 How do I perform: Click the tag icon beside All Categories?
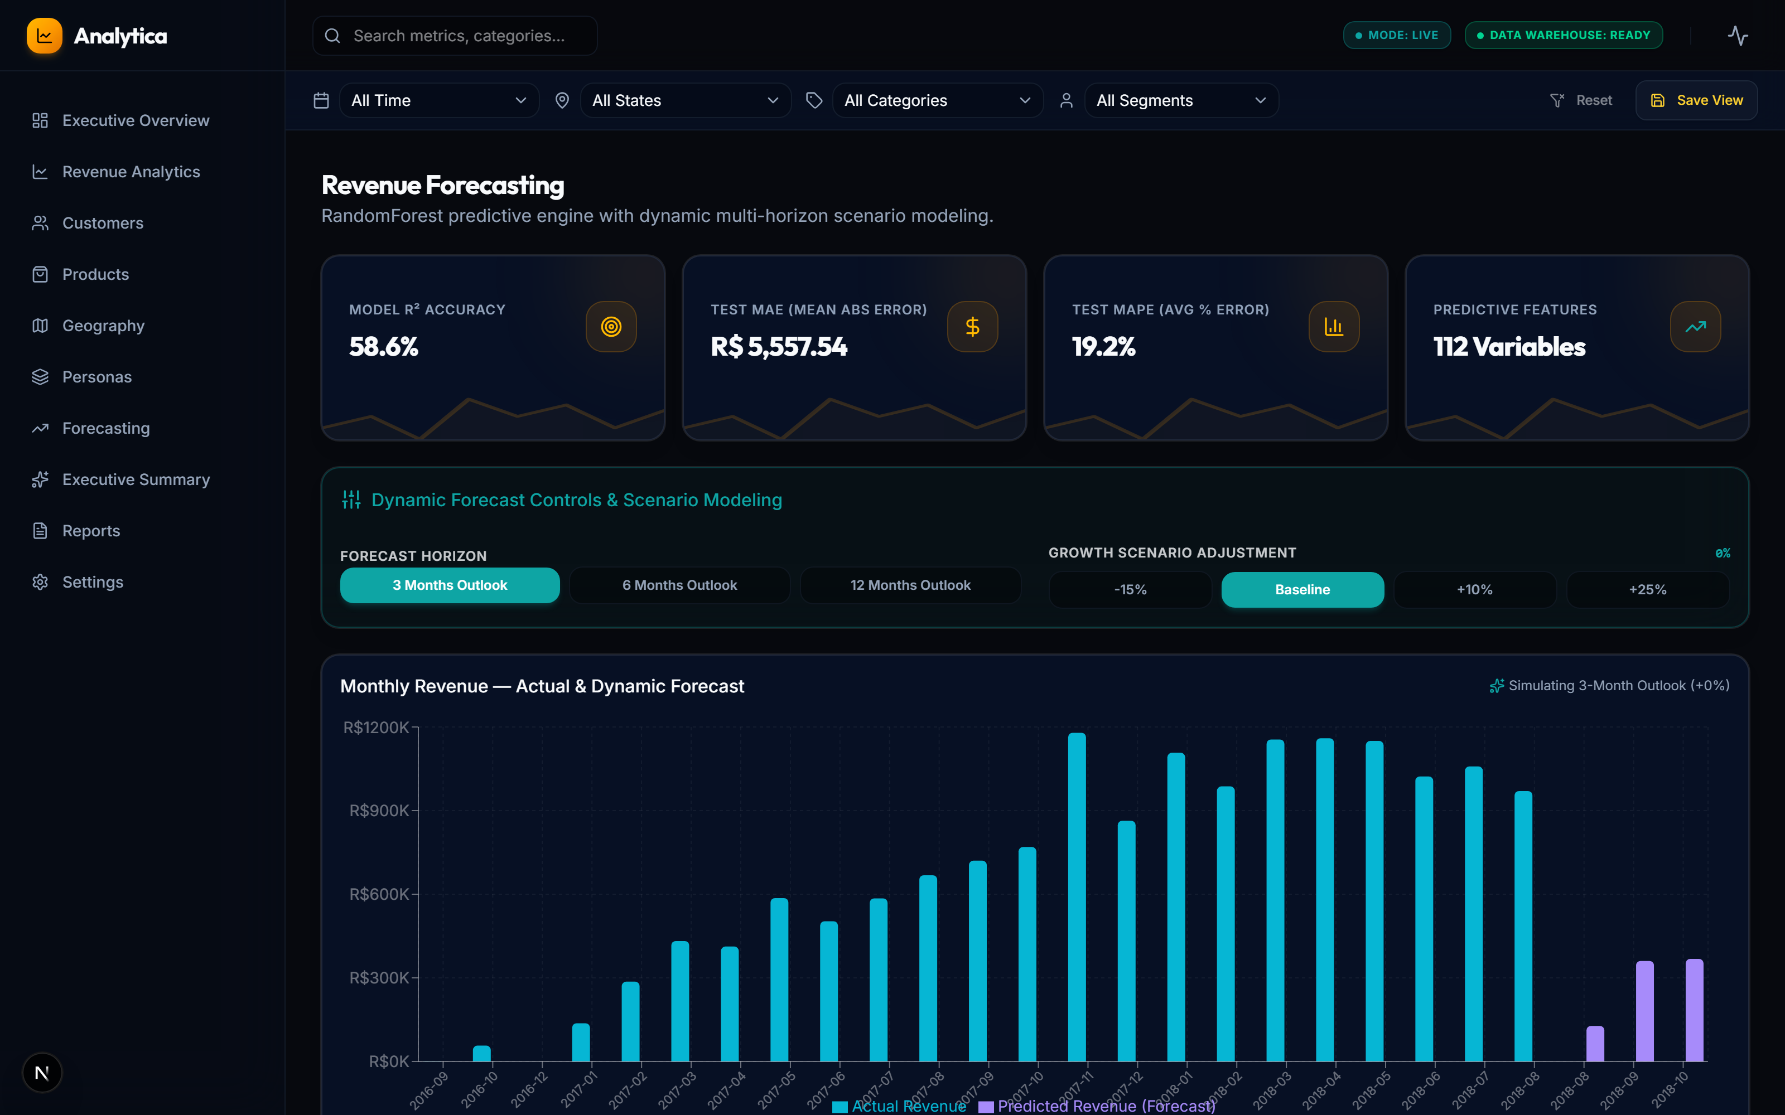[814, 100]
